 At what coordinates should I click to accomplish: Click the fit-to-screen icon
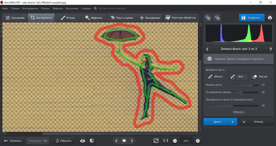pos(156,141)
